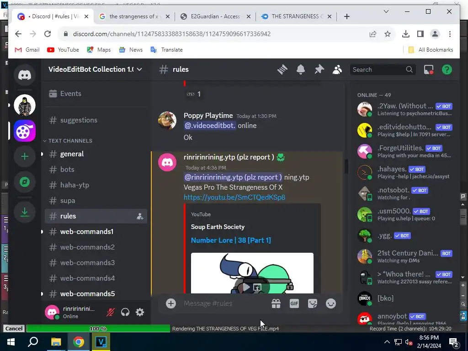This screenshot has width=468, height=351.
Task: Play the Number Lore video thumbnail
Action: click(x=245, y=287)
